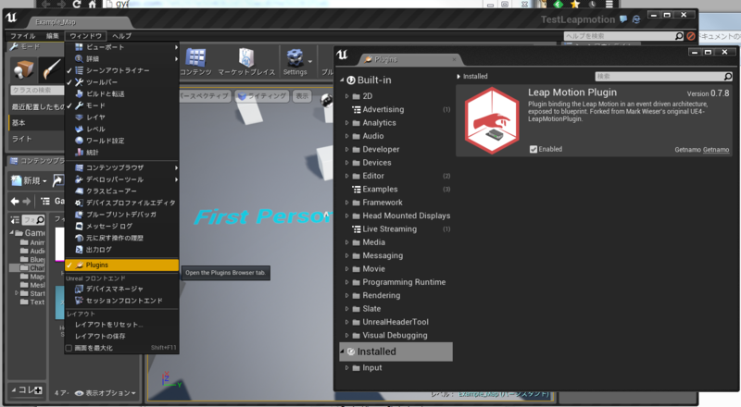Choose 出力ログ from menu

click(122, 250)
